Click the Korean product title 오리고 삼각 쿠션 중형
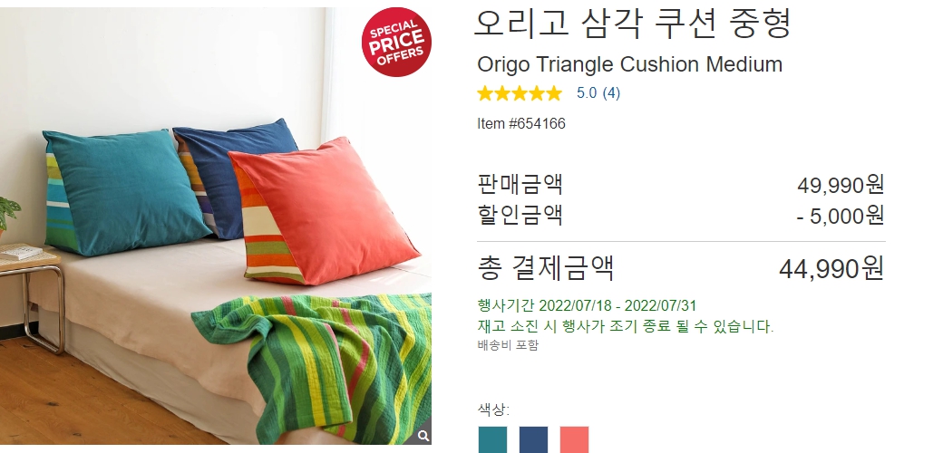 click(632, 24)
